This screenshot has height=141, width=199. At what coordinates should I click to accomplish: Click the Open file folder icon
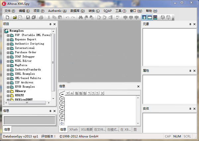pos(15,17)
